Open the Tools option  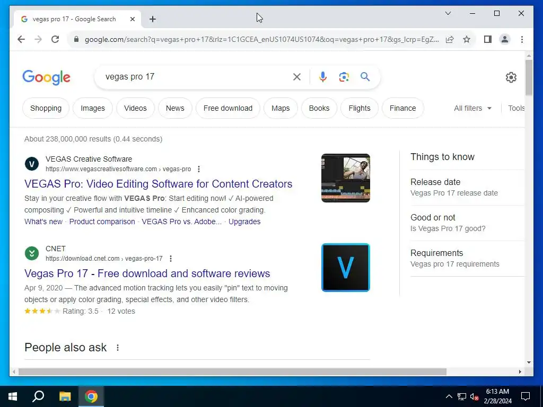point(516,108)
